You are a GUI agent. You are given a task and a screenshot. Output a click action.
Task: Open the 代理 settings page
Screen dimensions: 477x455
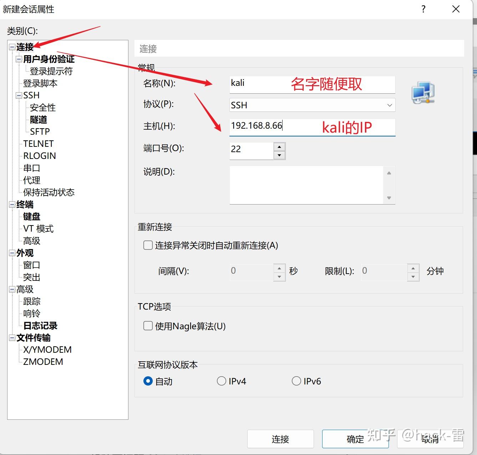[x=31, y=180]
